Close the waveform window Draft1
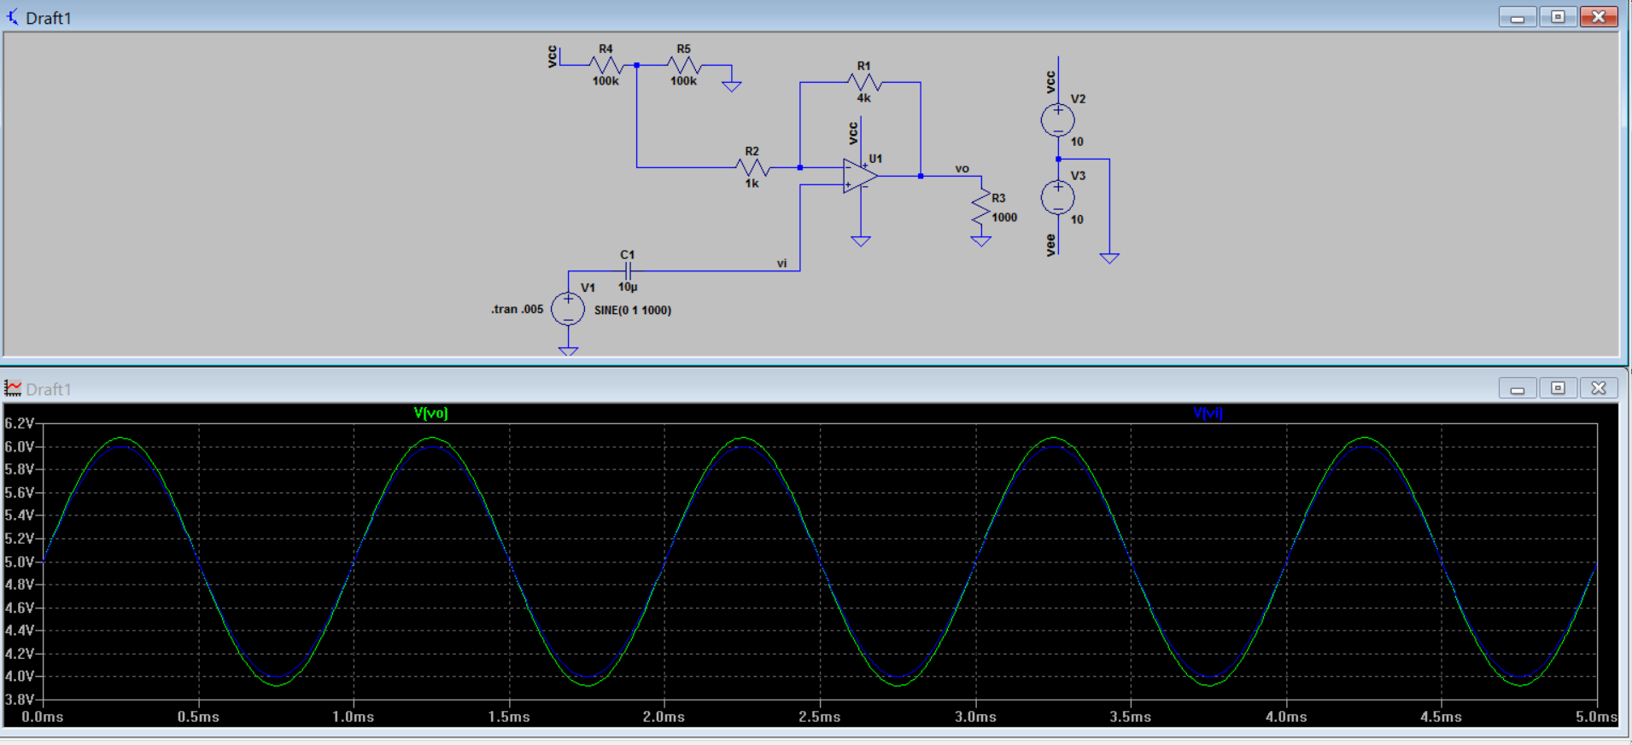Image resolution: width=1632 pixels, height=745 pixels. pos(1599,388)
